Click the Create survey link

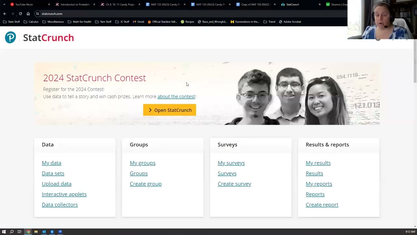pyautogui.click(x=235, y=184)
